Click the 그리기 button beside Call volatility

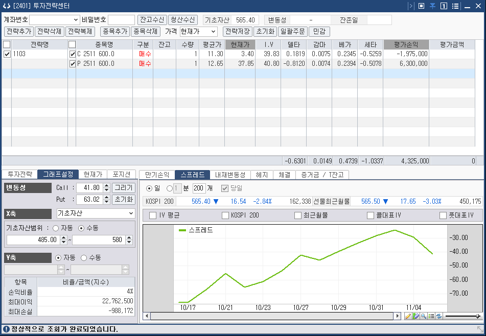[x=124, y=188]
